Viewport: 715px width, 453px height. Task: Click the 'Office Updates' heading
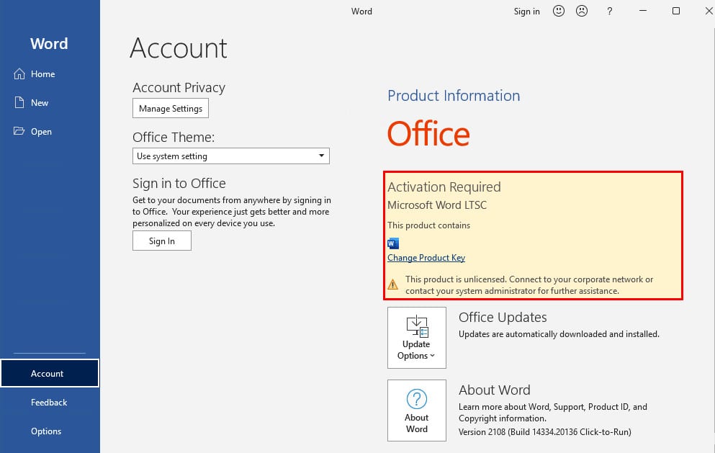click(503, 317)
